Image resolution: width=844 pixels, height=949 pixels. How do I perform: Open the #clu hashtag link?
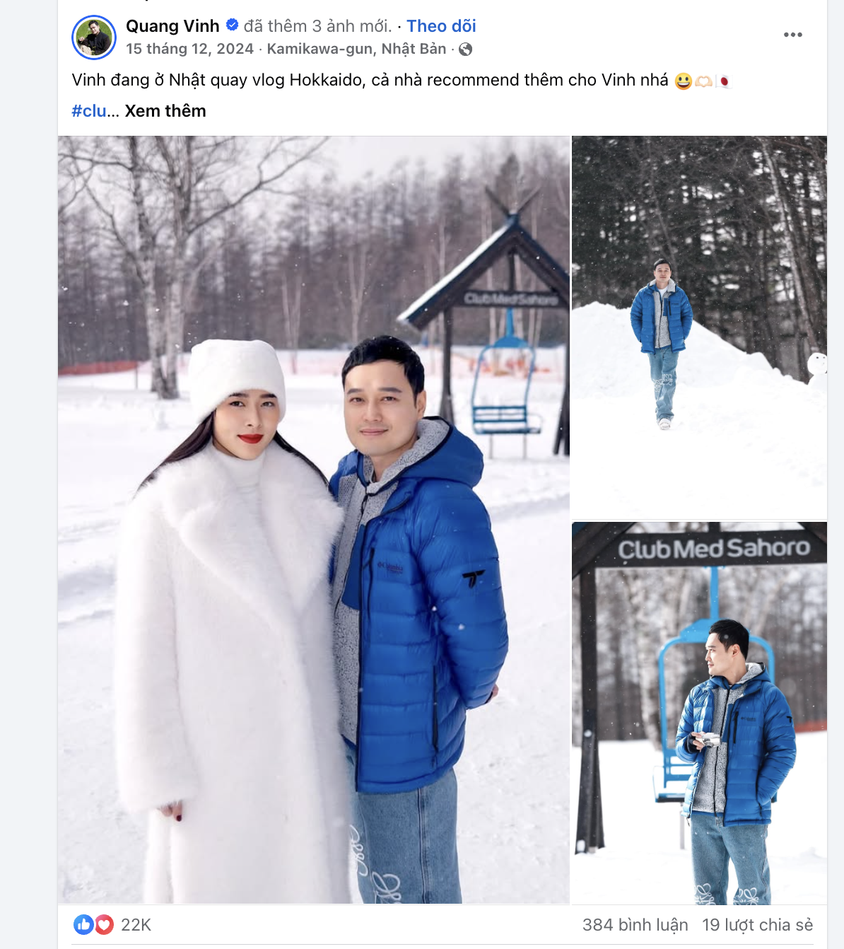[89, 111]
